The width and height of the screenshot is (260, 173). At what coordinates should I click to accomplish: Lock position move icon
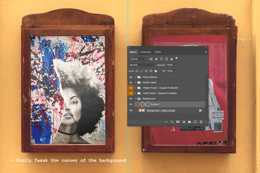(x=146, y=71)
